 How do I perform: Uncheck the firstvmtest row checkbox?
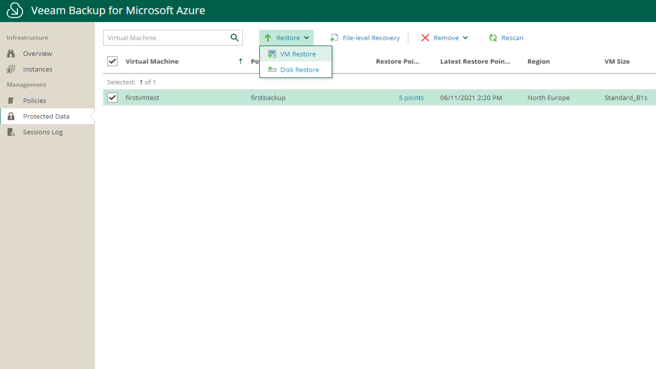coord(112,97)
